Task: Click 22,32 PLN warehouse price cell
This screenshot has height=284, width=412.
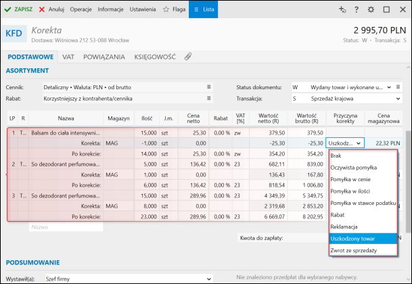Action: pyautogui.click(x=384, y=143)
